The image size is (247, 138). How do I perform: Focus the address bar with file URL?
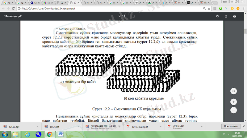click(x=110, y=9)
